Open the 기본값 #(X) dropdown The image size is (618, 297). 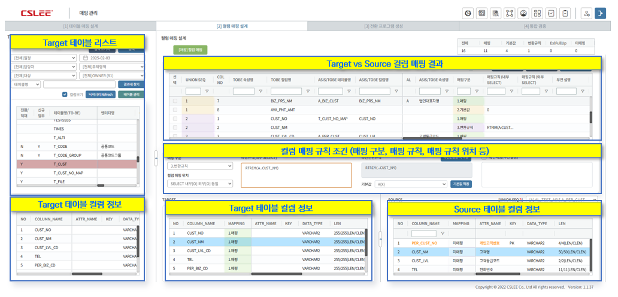coord(410,184)
